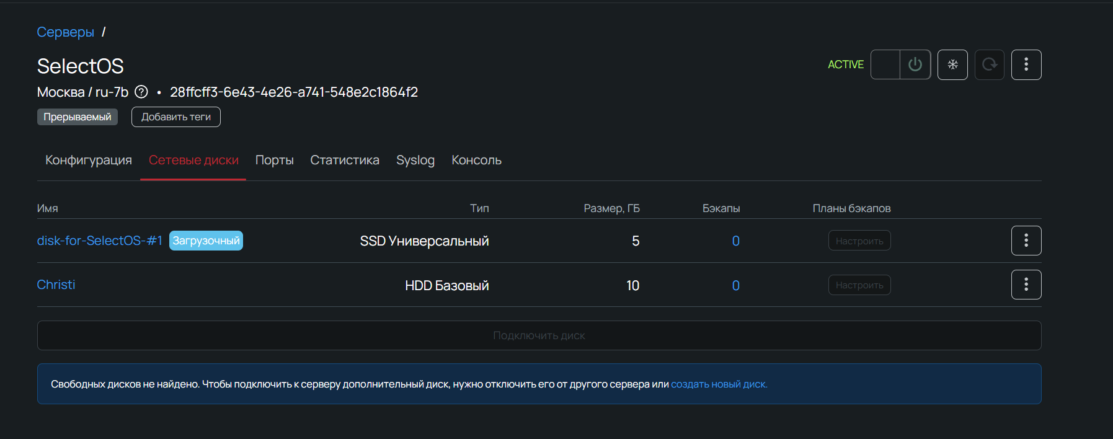Image resolution: width=1113 pixels, height=439 pixels.
Task: Go to the Серверы breadcrumb link
Action: [x=65, y=32]
